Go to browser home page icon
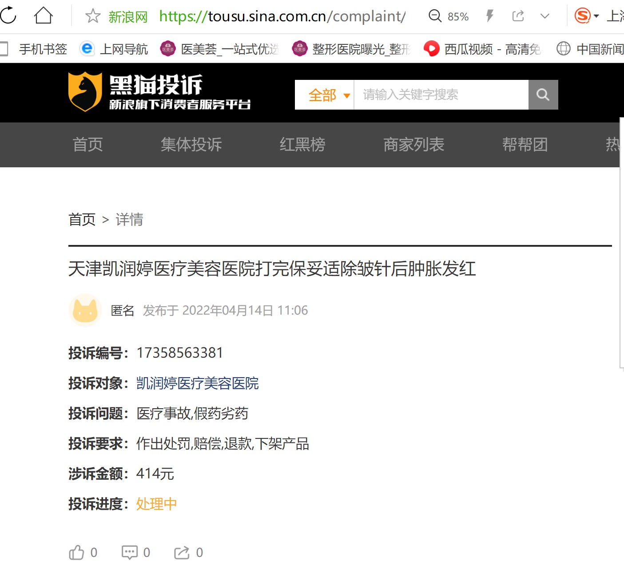 click(x=44, y=16)
